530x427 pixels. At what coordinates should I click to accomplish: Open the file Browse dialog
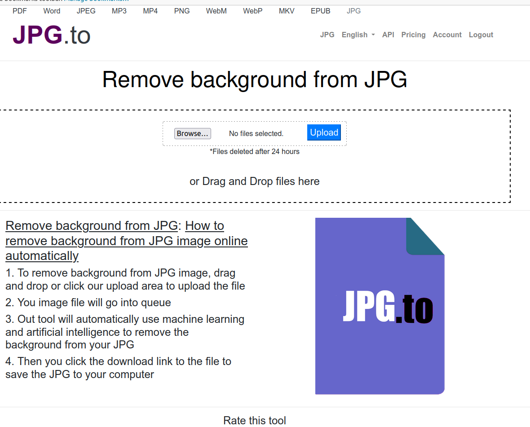(192, 133)
